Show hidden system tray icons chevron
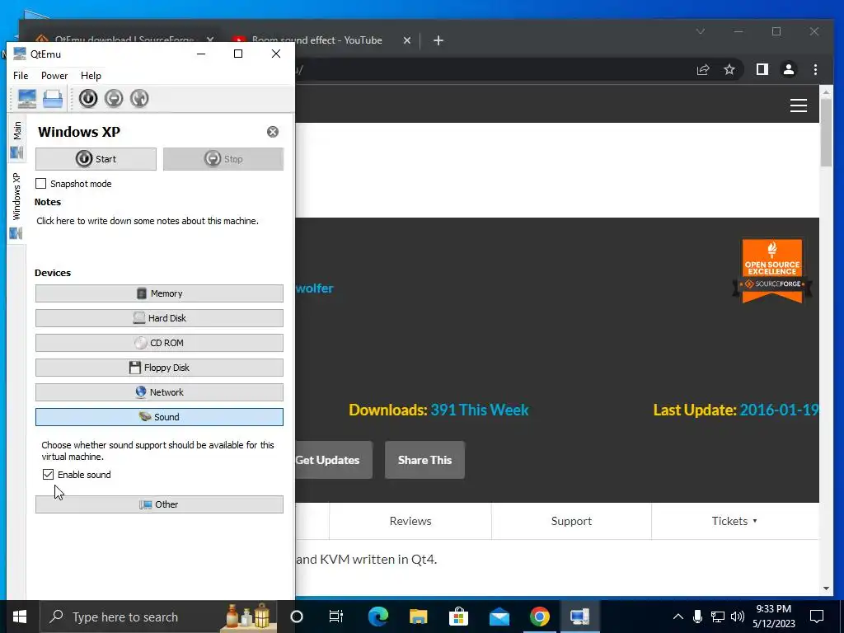 [678, 617]
